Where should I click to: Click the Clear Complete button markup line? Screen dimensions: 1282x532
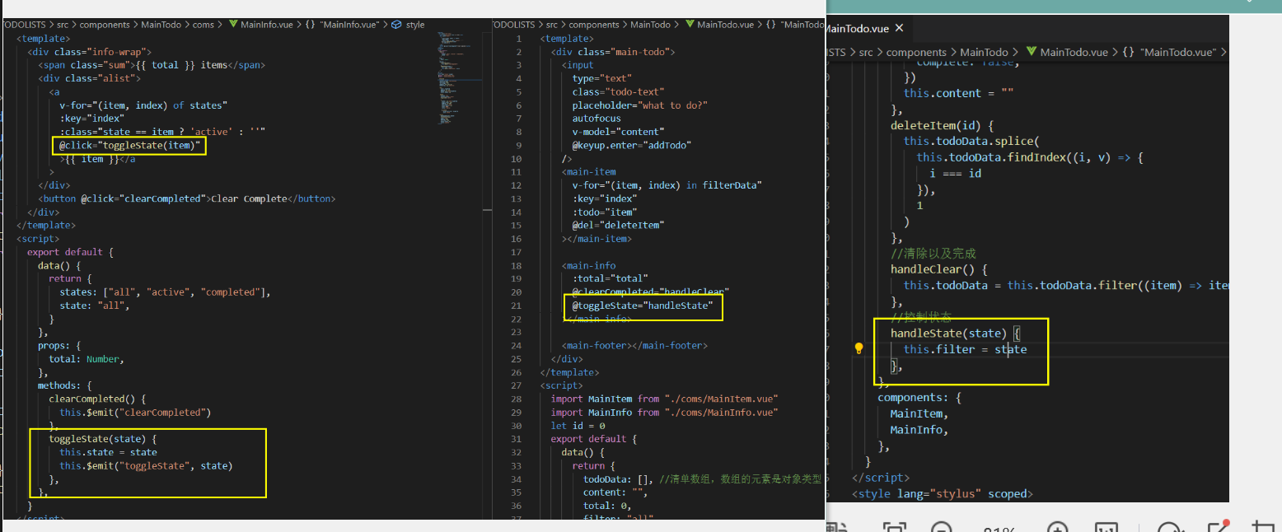pyautogui.click(x=186, y=198)
